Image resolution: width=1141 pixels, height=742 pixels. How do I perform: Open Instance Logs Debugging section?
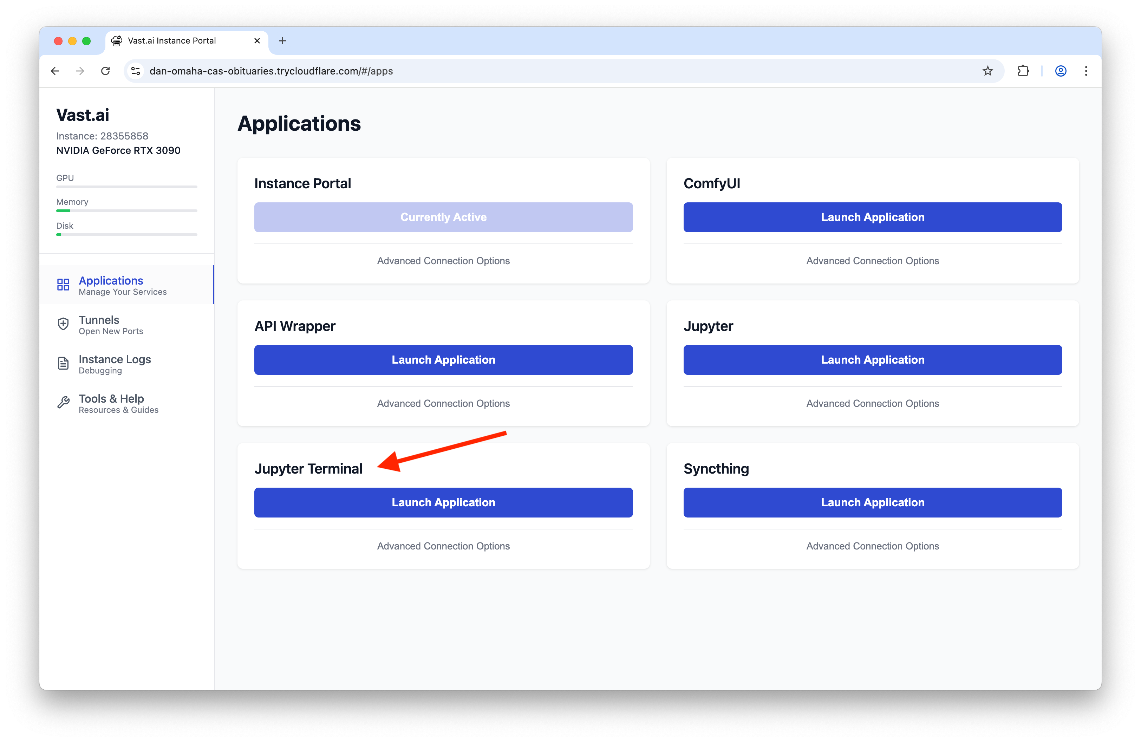pos(126,364)
